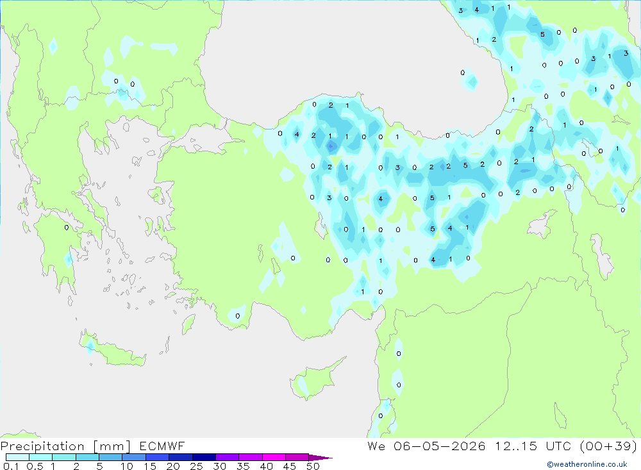
Task: Select the 20–25 mm dark blue legend swatch
Action: click(181, 457)
